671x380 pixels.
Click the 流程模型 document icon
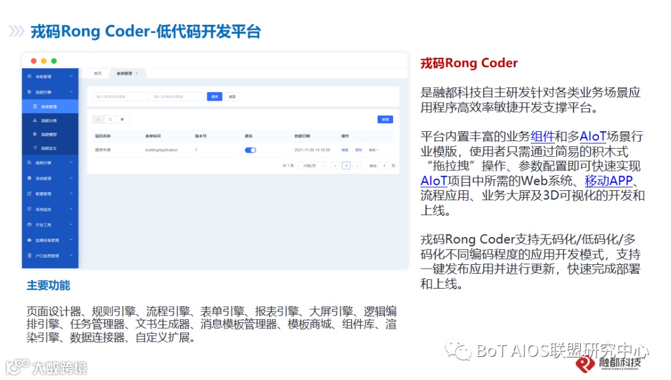click(35, 134)
